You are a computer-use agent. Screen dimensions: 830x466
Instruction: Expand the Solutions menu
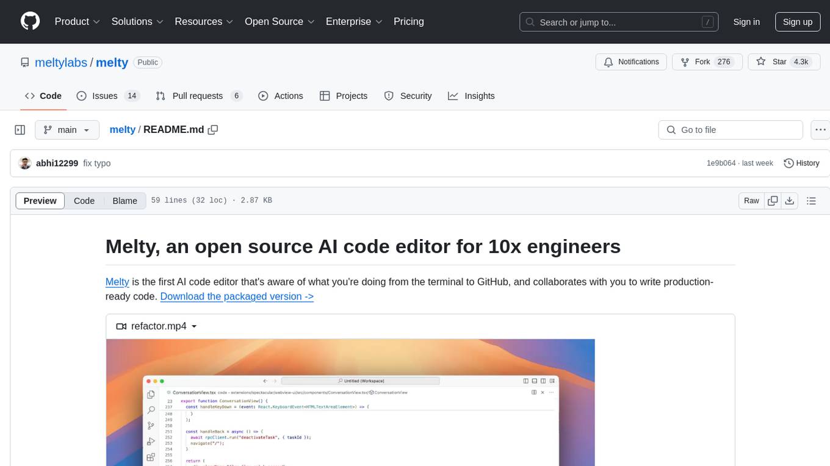[137, 21]
